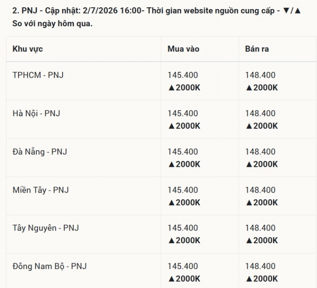Viewport: 317px width, 288px height.
Task: Click the PNJ update heading text
Action: [157, 17]
